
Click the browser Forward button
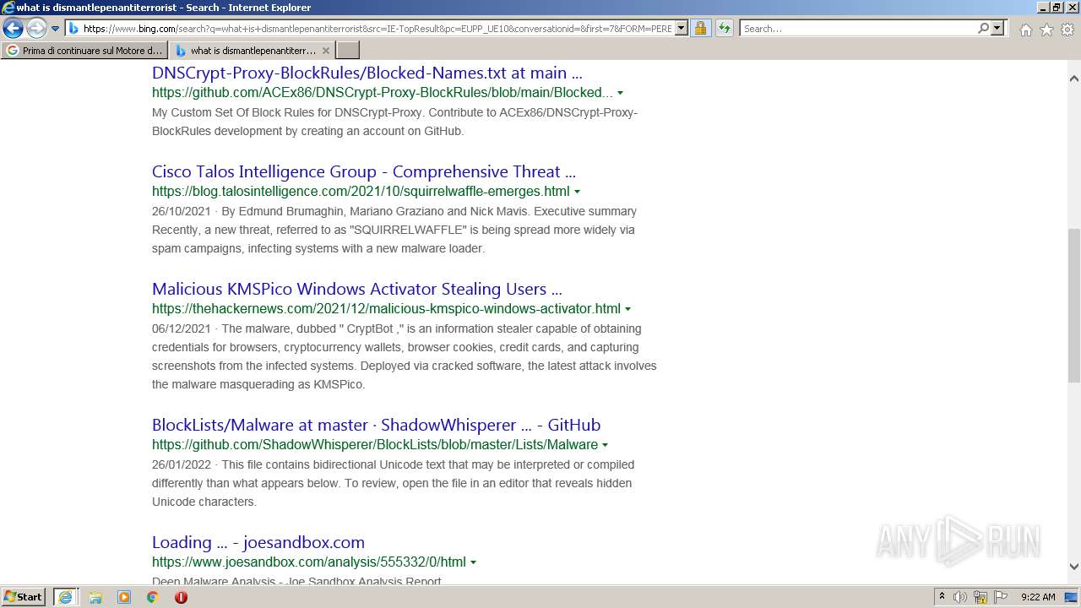pyautogui.click(x=36, y=29)
